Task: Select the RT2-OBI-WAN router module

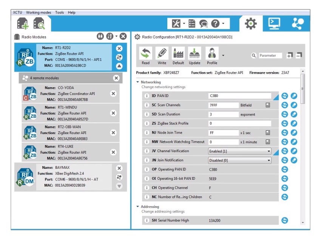Action: click(x=71, y=133)
